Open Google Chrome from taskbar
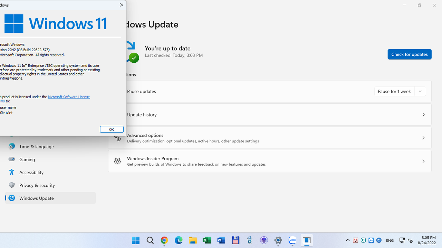The width and height of the screenshot is (442, 248). (x=164, y=240)
